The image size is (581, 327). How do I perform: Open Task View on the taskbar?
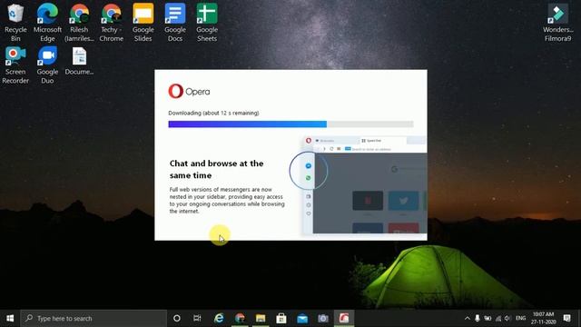tap(197, 318)
